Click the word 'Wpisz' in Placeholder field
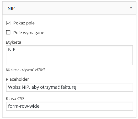 click(x=14, y=87)
